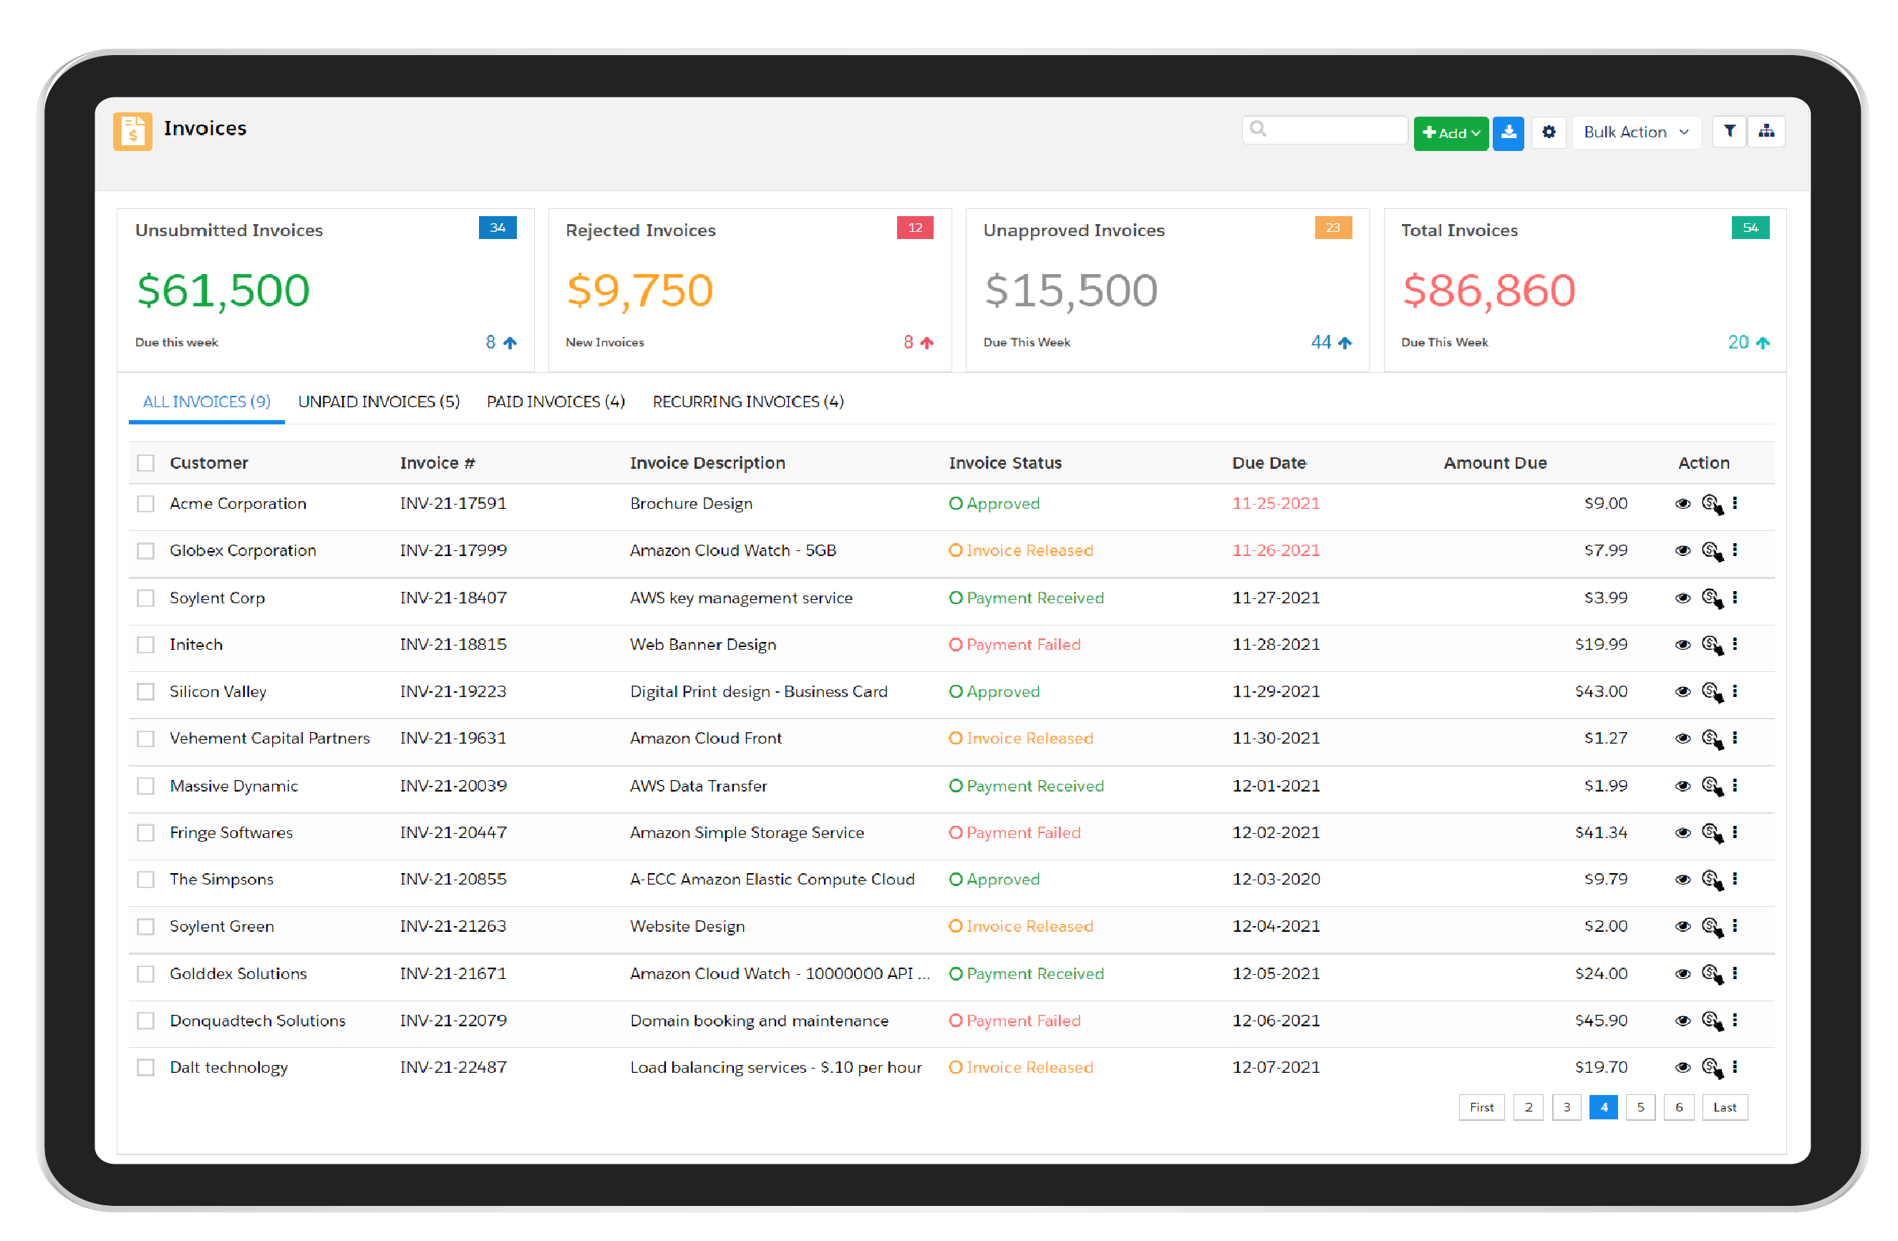
Task: Go to pagination page 6
Action: [1679, 1108]
